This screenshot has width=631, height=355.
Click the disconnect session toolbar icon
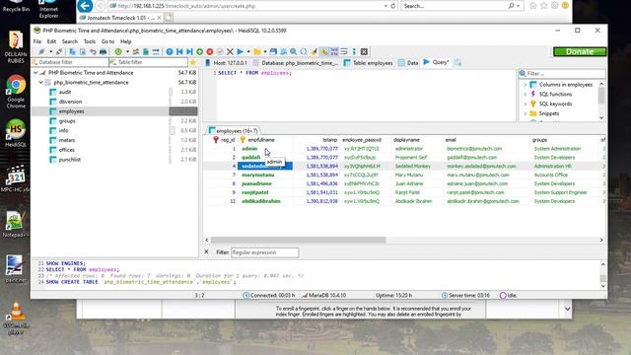pos(59,51)
